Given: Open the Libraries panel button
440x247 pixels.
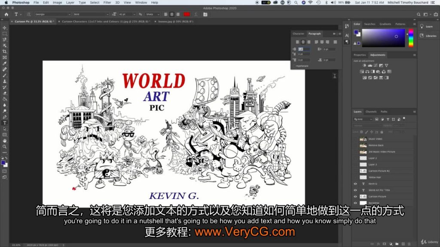Looking at the screenshot, I should pos(428,36).
